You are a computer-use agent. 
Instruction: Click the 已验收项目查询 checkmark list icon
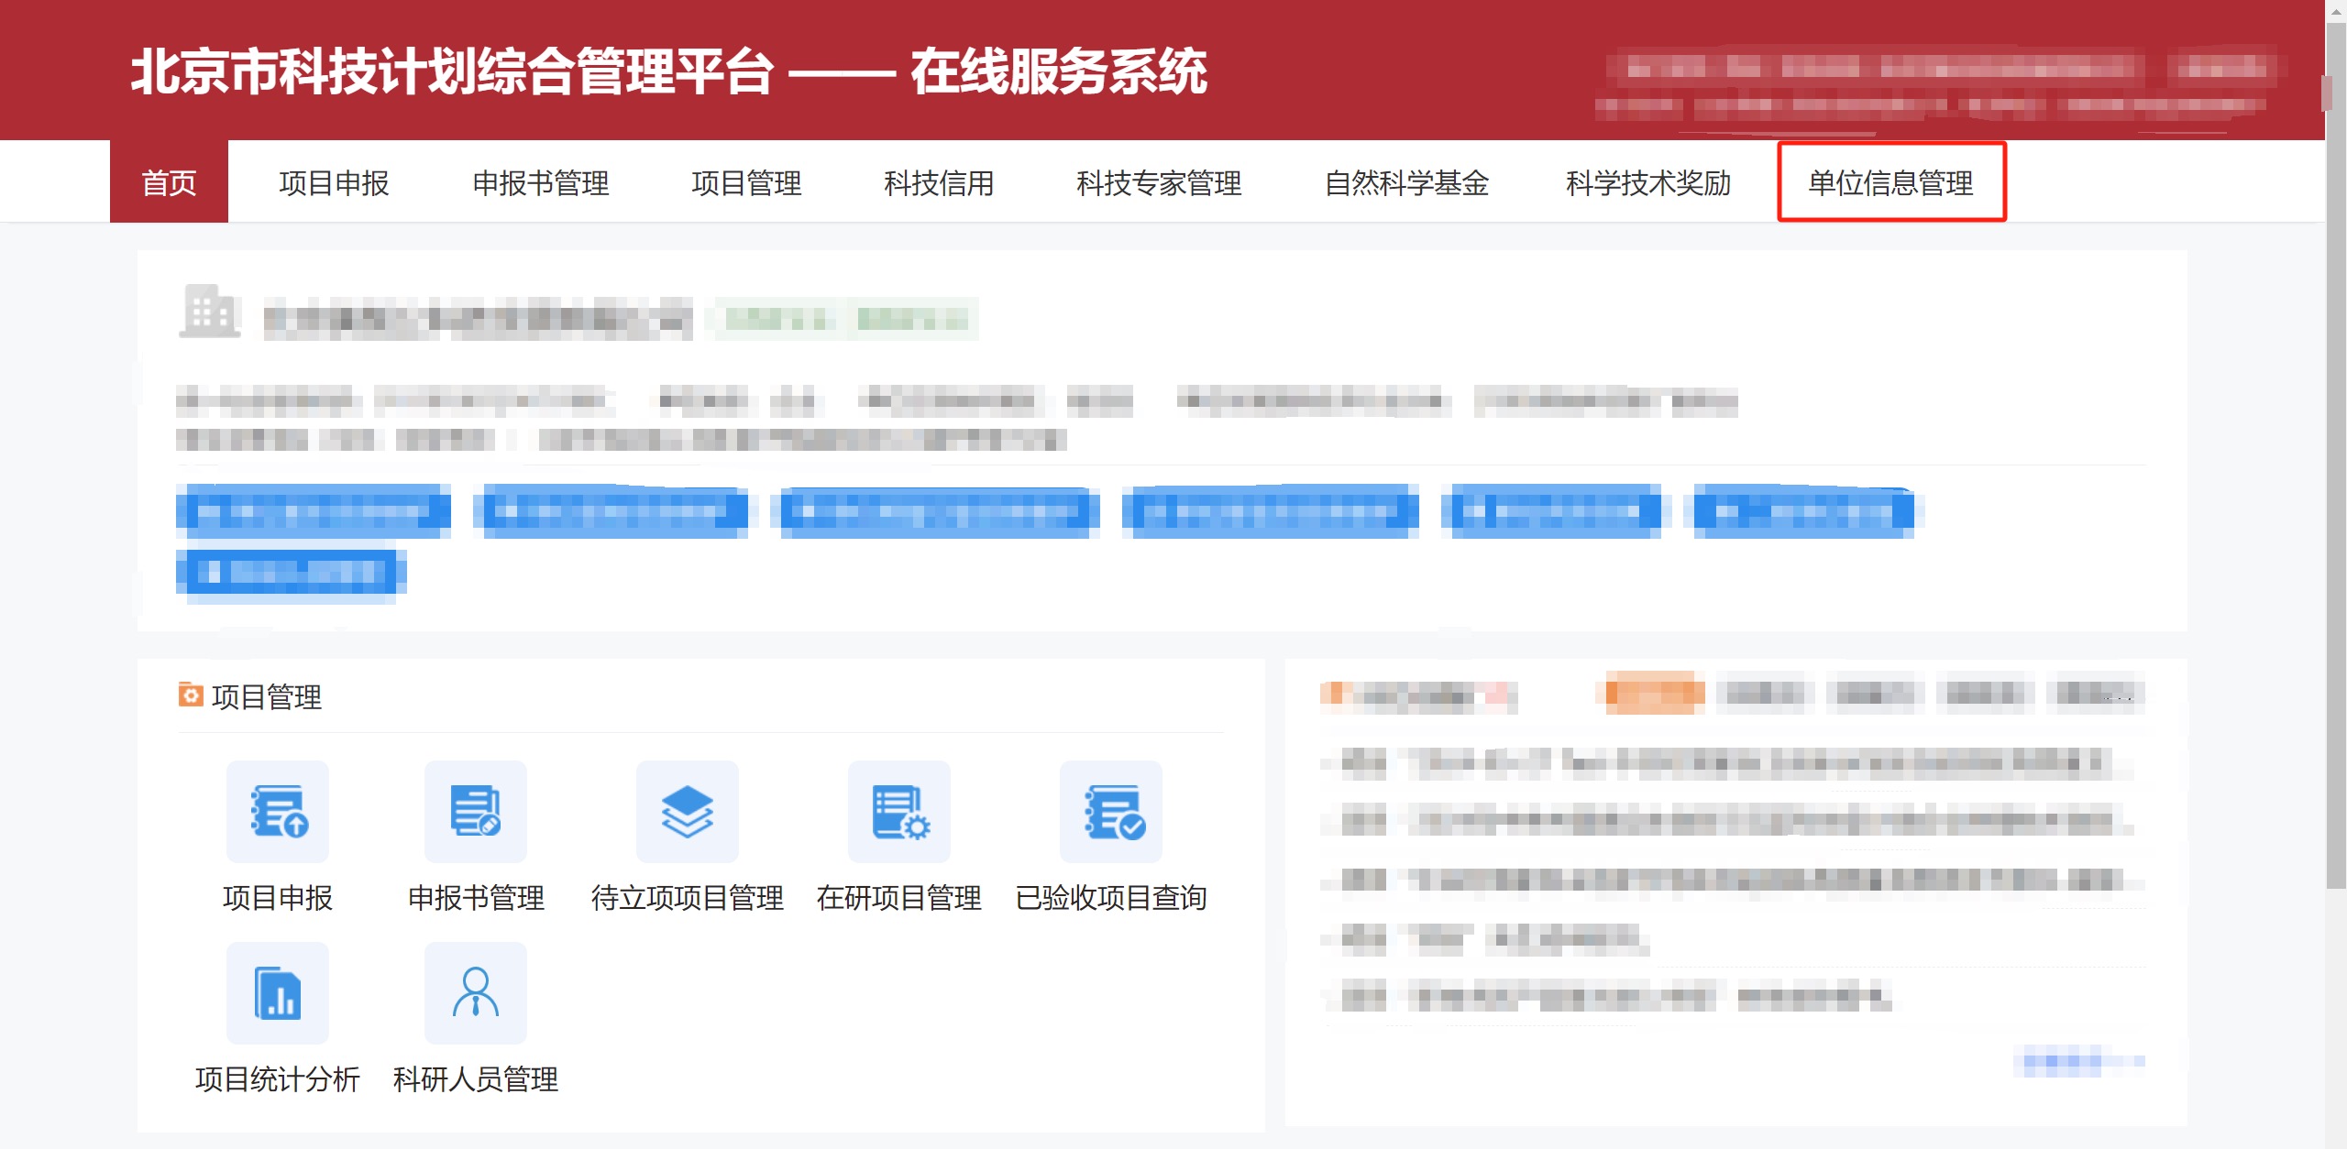1110,812
